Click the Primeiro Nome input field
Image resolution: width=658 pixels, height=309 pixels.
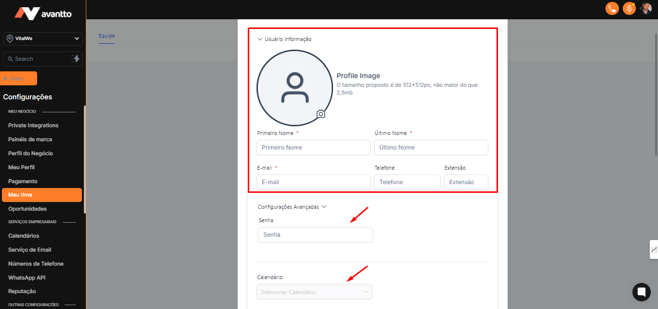tap(313, 148)
